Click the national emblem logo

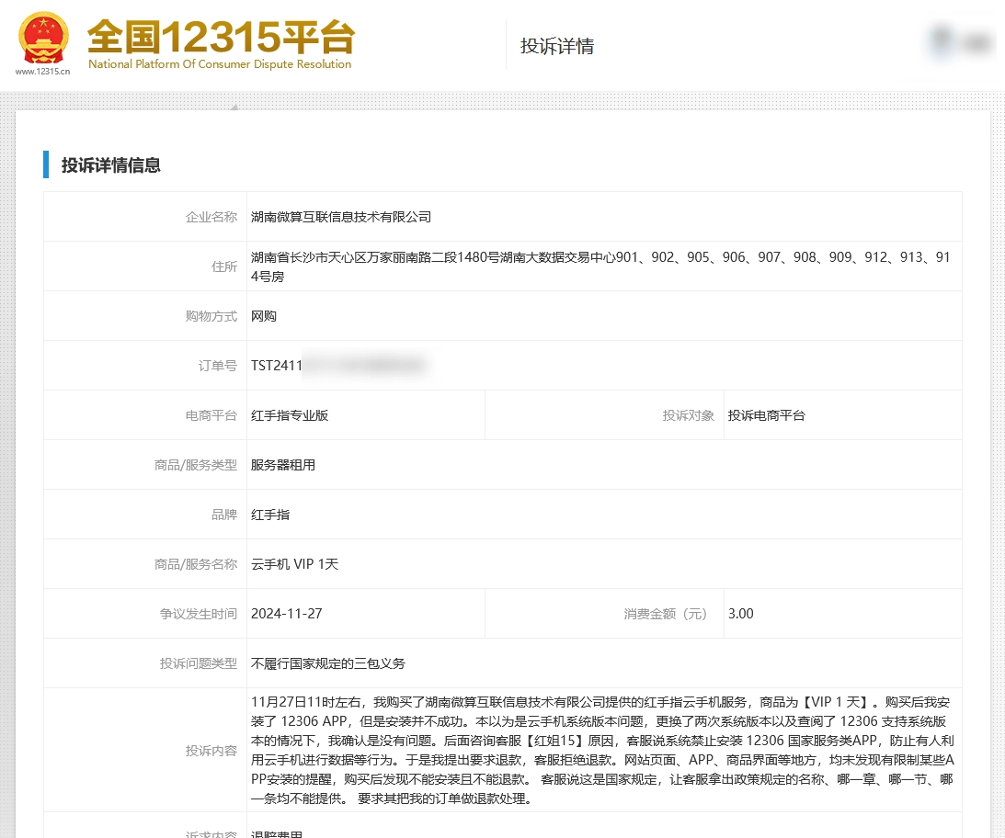point(42,39)
